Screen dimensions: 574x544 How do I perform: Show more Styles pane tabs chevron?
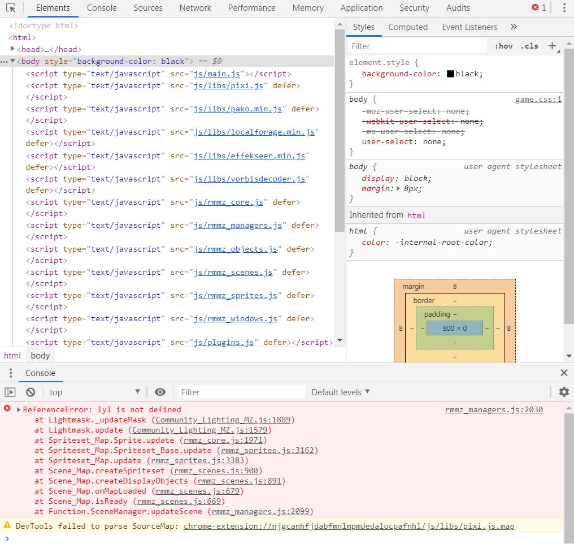pos(514,27)
